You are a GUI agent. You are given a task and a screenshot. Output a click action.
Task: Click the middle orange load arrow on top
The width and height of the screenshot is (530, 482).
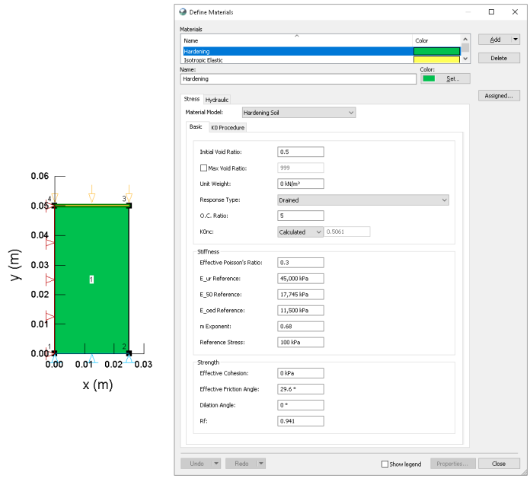pyautogui.click(x=91, y=193)
